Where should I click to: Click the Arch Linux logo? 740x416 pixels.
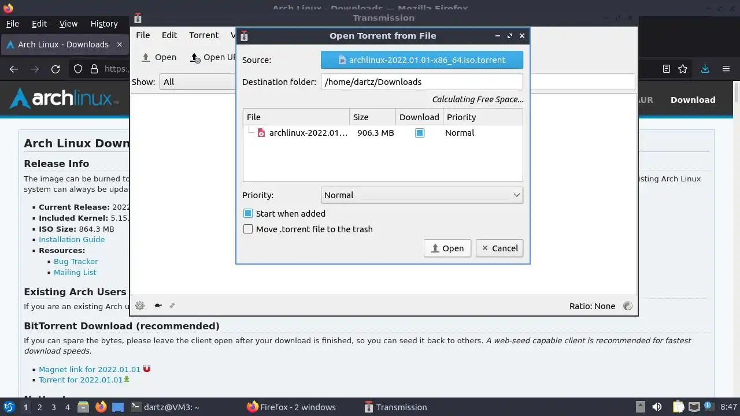coord(64,99)
